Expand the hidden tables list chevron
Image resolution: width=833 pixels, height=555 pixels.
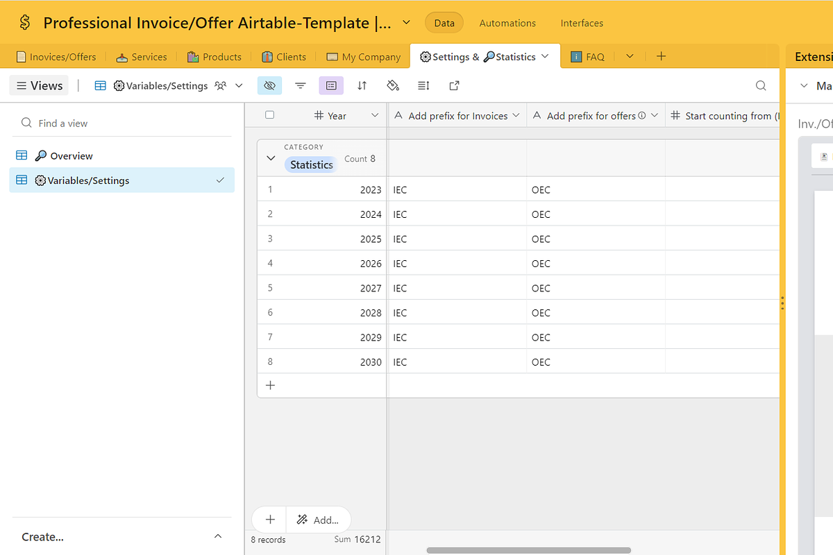point(630,56)
